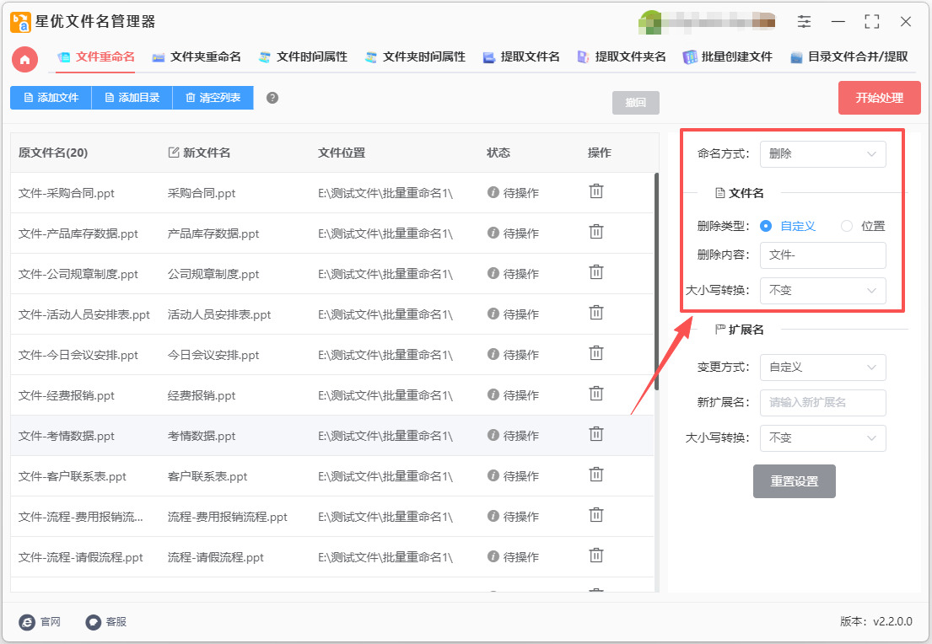Click trash icon for 文件-经费报销.ppt

596,394
